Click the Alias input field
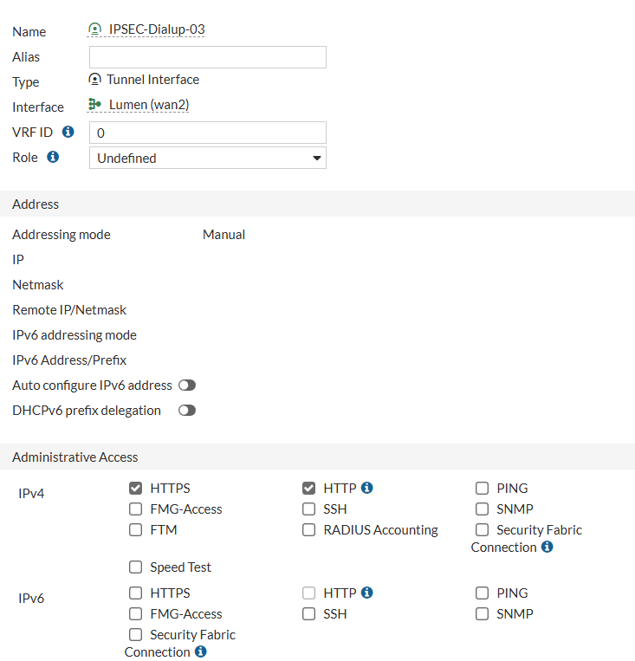The image size is (635, 661). point(208,57)
